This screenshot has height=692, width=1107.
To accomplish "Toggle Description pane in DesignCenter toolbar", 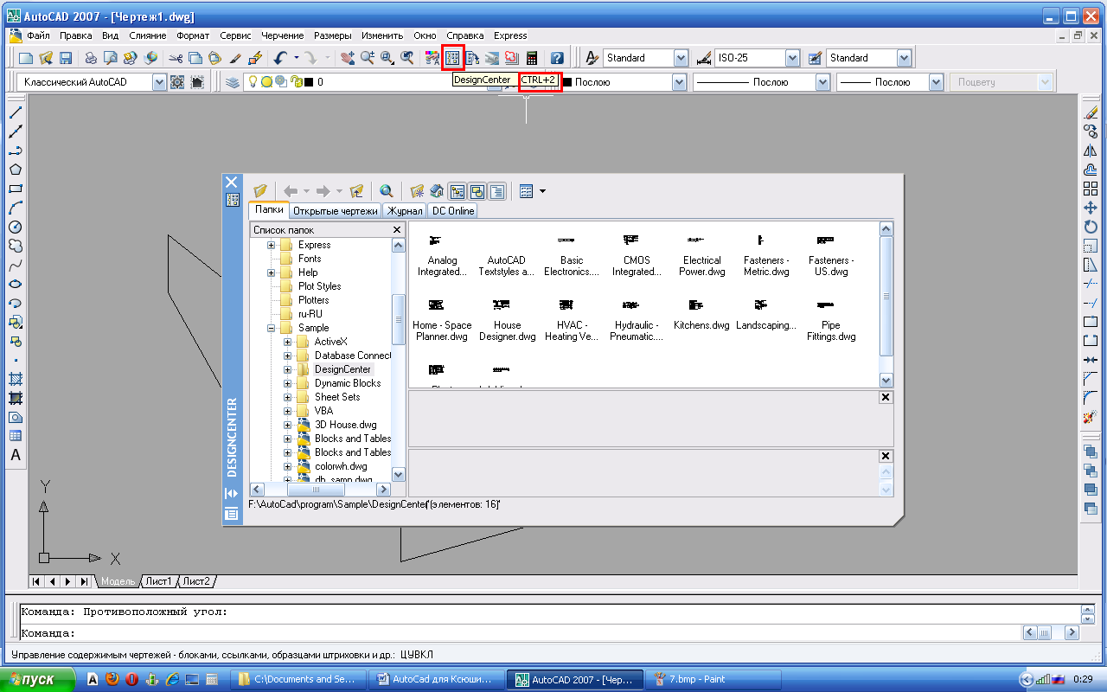I will (497, 191).
